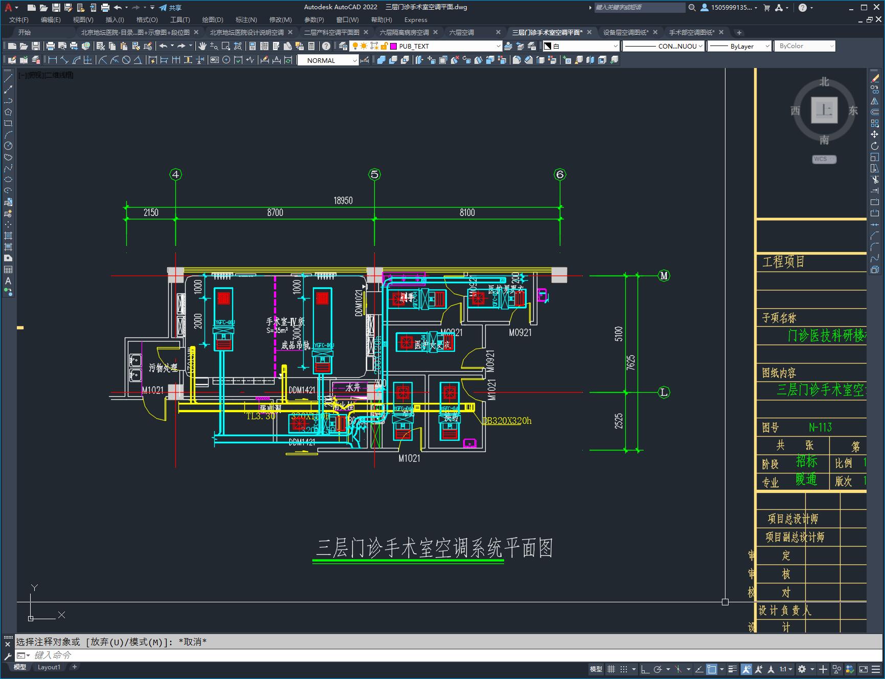885x679 pixels.
Task: Toggle polar tracking in status bar
Action: pos(658,669)
